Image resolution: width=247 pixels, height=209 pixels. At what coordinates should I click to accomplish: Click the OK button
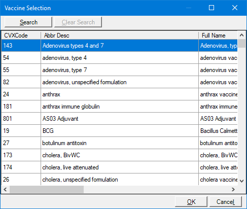click(x=191, y=202)
